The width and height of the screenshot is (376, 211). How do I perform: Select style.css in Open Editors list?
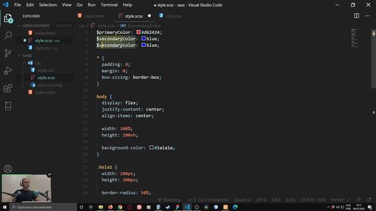click(x=45, y=48)
